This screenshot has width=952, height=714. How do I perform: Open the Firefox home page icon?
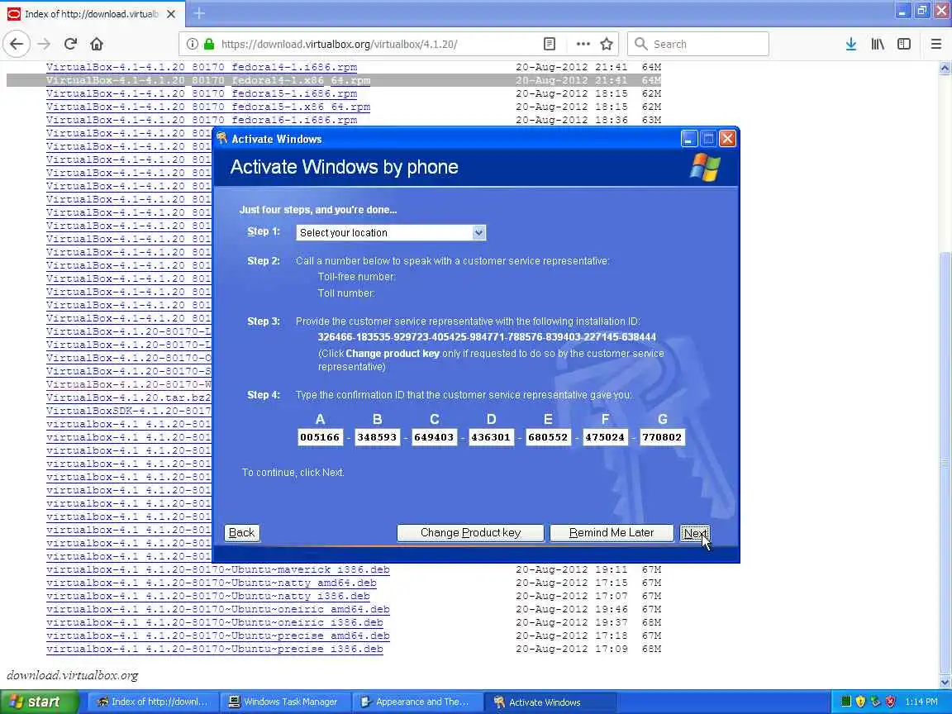[97, 44]
